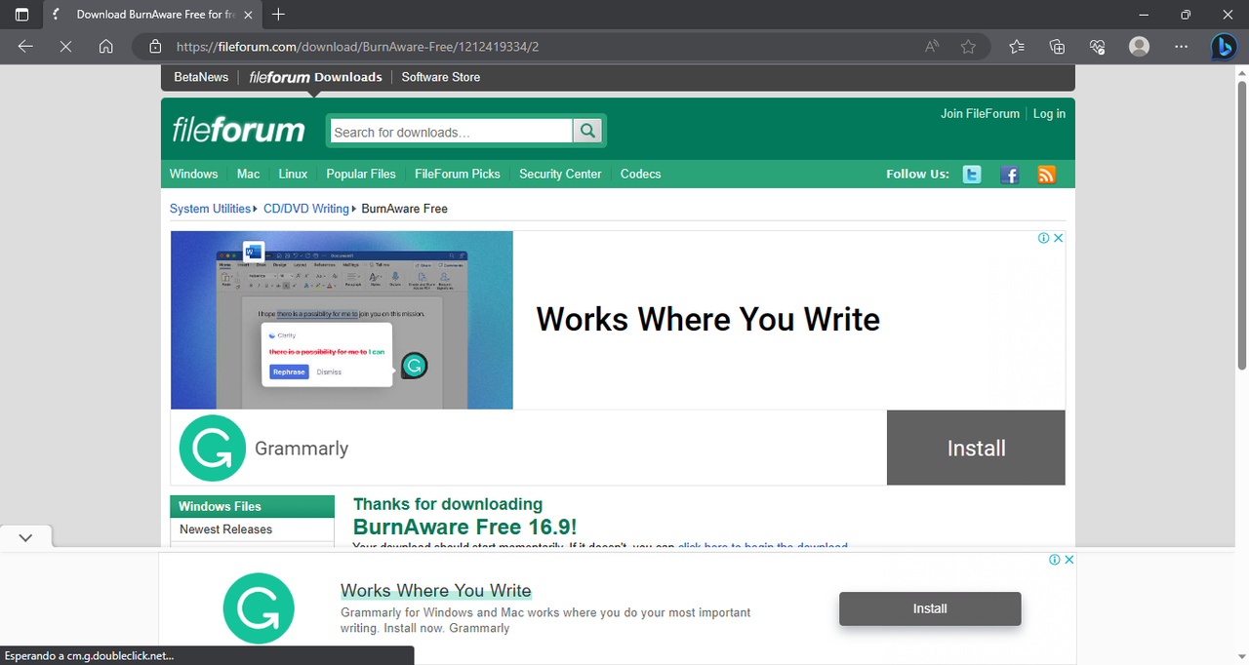Activate Read aloud icon in address bar

[x=933, y=46]
